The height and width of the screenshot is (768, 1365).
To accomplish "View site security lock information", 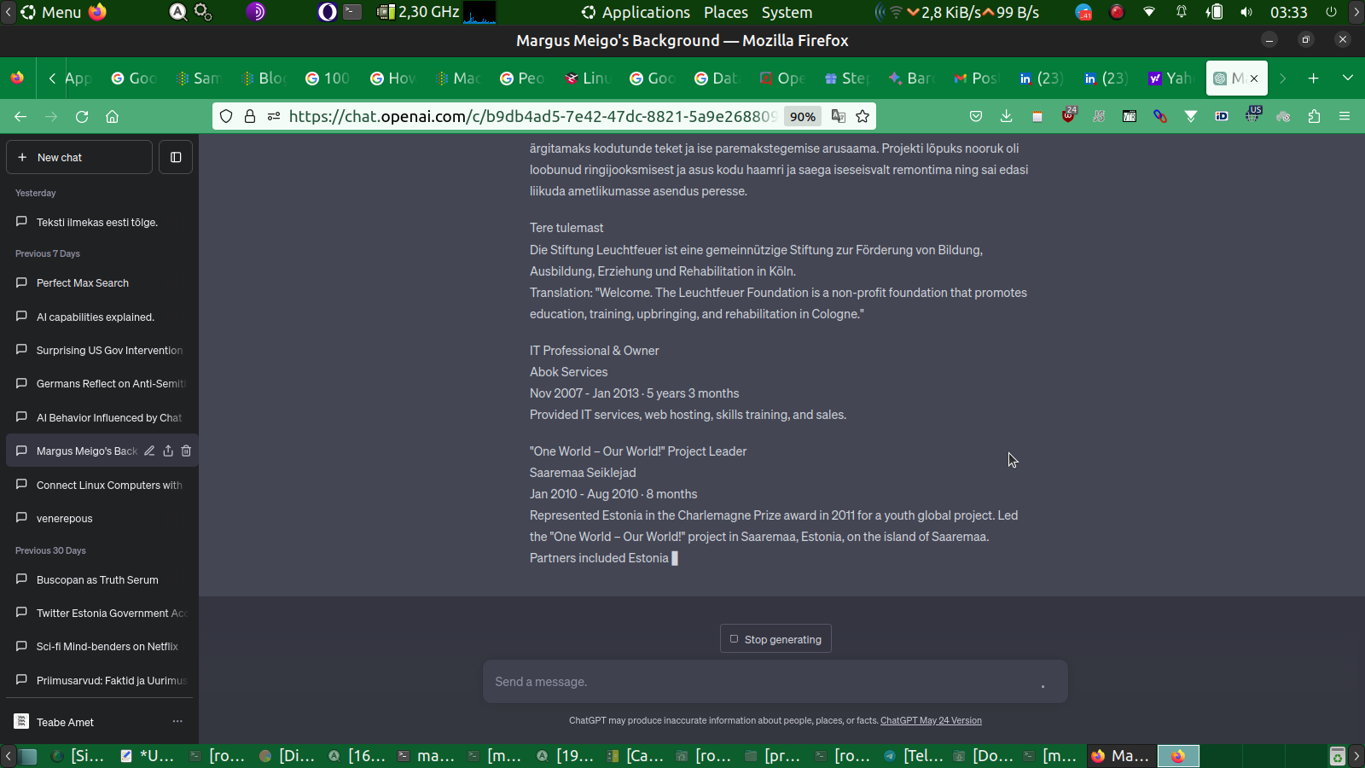I will pyautogui.click(x=250, y=117).
